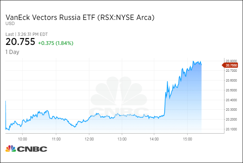Select the 1 Day range label
The width and height of the screenshot is (243, 163).
point(12,52)
